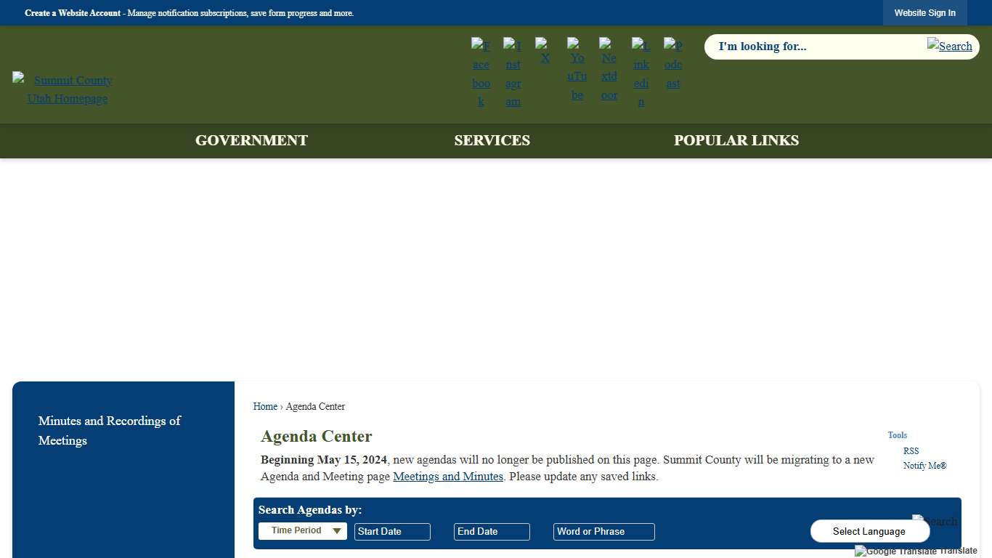Follow the Meetings and Minutes link

448,476
